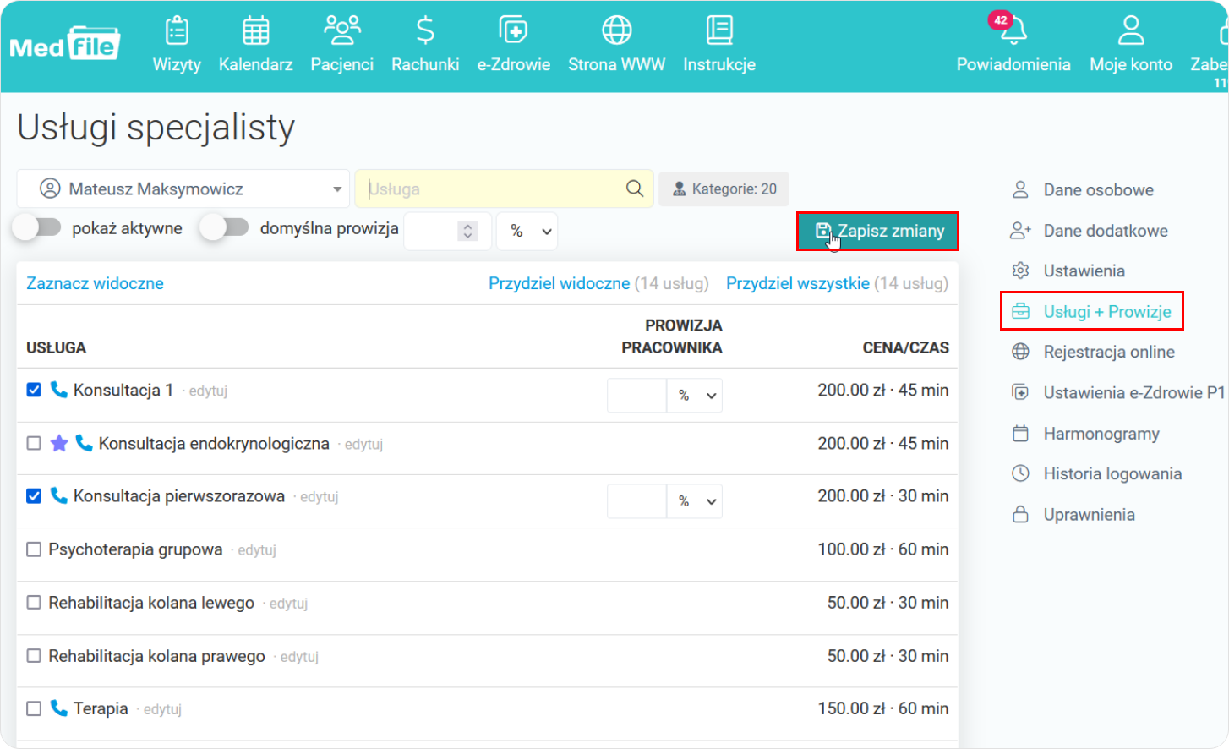Viewport: 1229px width, 749px height.
Task: Click edytuj next to Konsultacja 1
Action: pyautogui.click(x=208, y=391)
